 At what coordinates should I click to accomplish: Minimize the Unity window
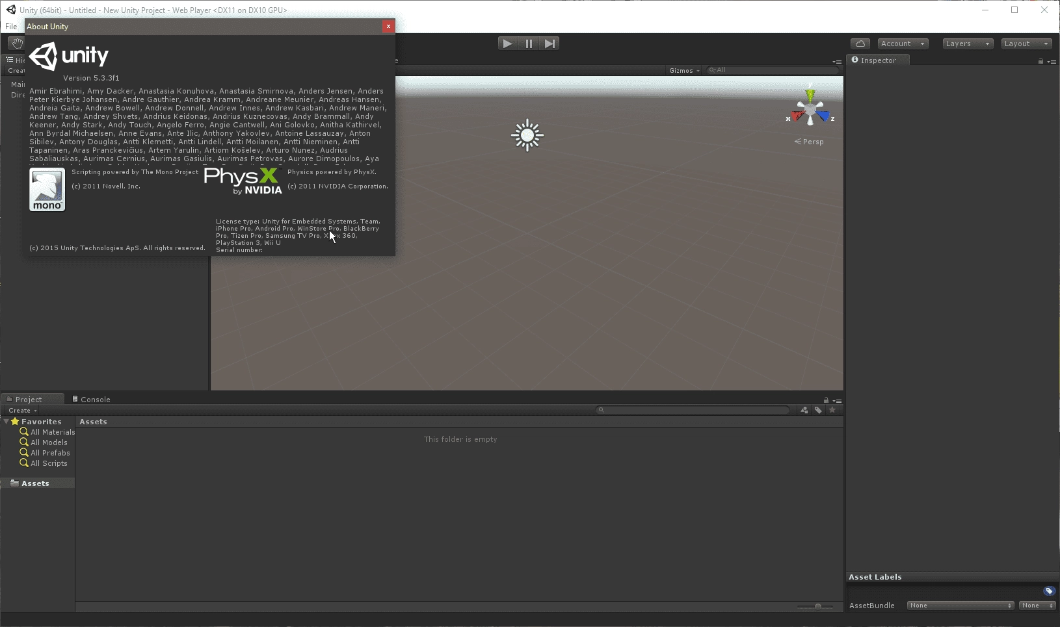985,10
